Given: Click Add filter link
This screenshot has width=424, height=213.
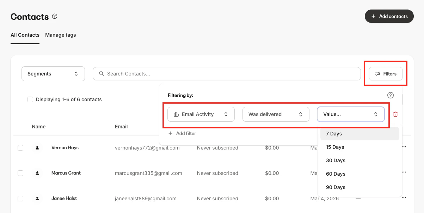Looking at the screenshot, I should 182,133.
